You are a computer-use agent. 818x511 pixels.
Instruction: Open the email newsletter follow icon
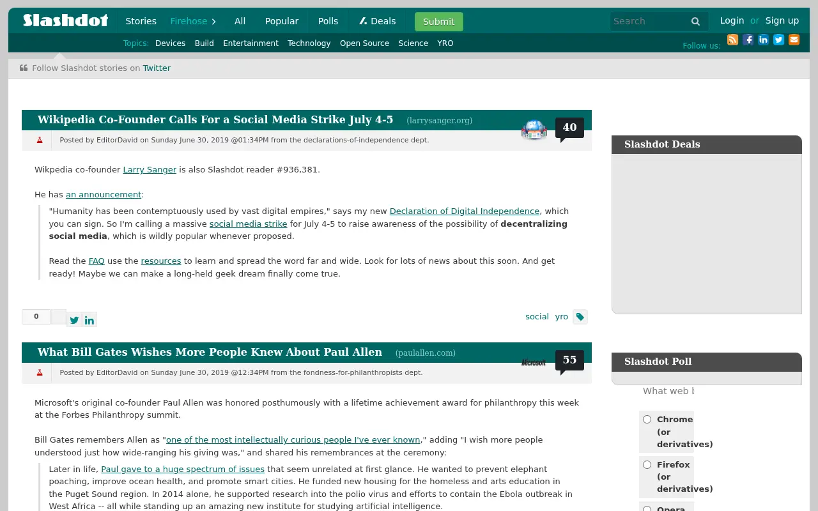click(794, 40)
